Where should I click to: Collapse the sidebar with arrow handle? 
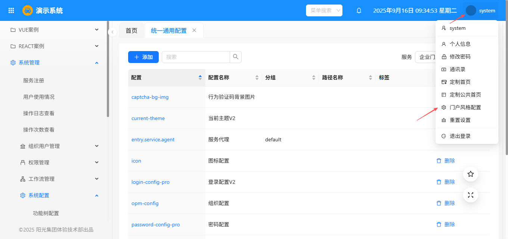click(112, 32)
